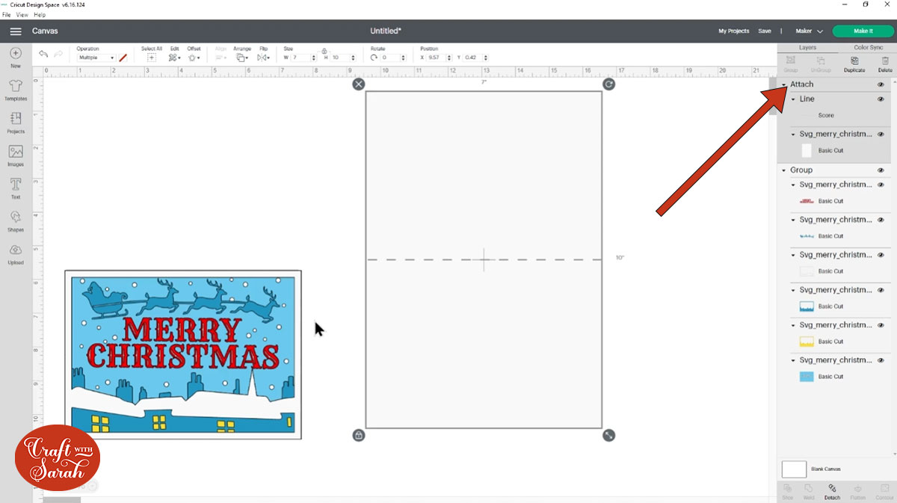Image resolution: width=897 pixels, height=503 pixels.
Task: Open the Operation dropdown showing Multiple
Action: (x=96, y=58)
